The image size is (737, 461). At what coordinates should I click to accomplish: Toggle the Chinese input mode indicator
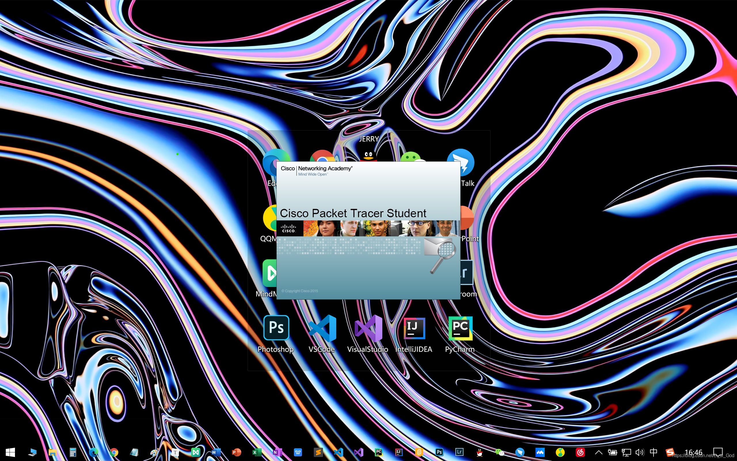pyautogui.click(x=653, y=452)
